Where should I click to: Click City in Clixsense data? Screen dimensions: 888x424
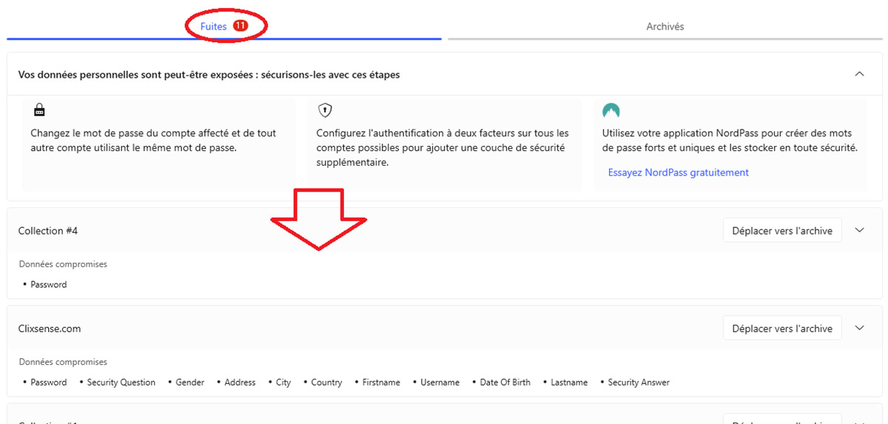[x=283, y=383]
